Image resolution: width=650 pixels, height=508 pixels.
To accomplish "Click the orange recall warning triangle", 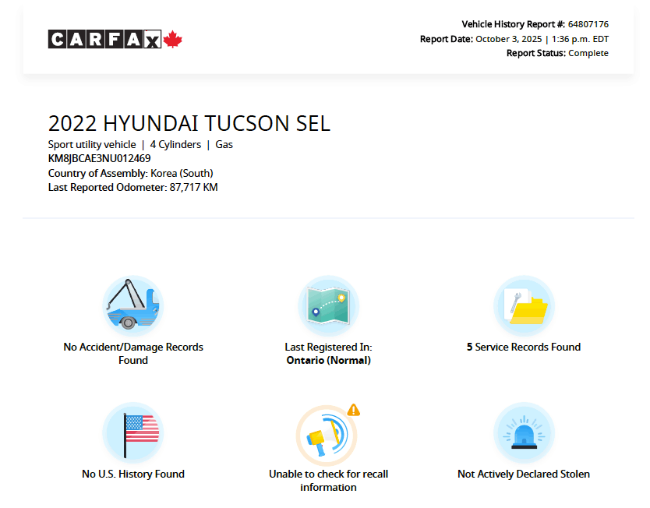I will 354,410.
